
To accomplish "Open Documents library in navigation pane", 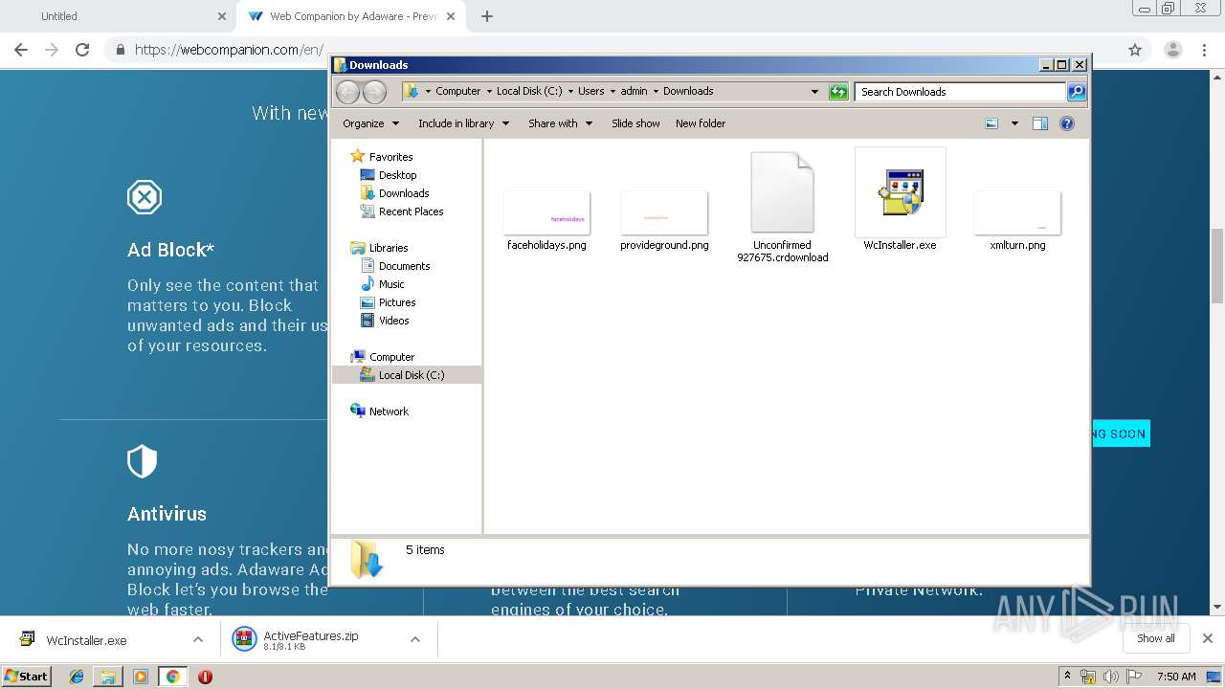I will click(x=404, y=266).
